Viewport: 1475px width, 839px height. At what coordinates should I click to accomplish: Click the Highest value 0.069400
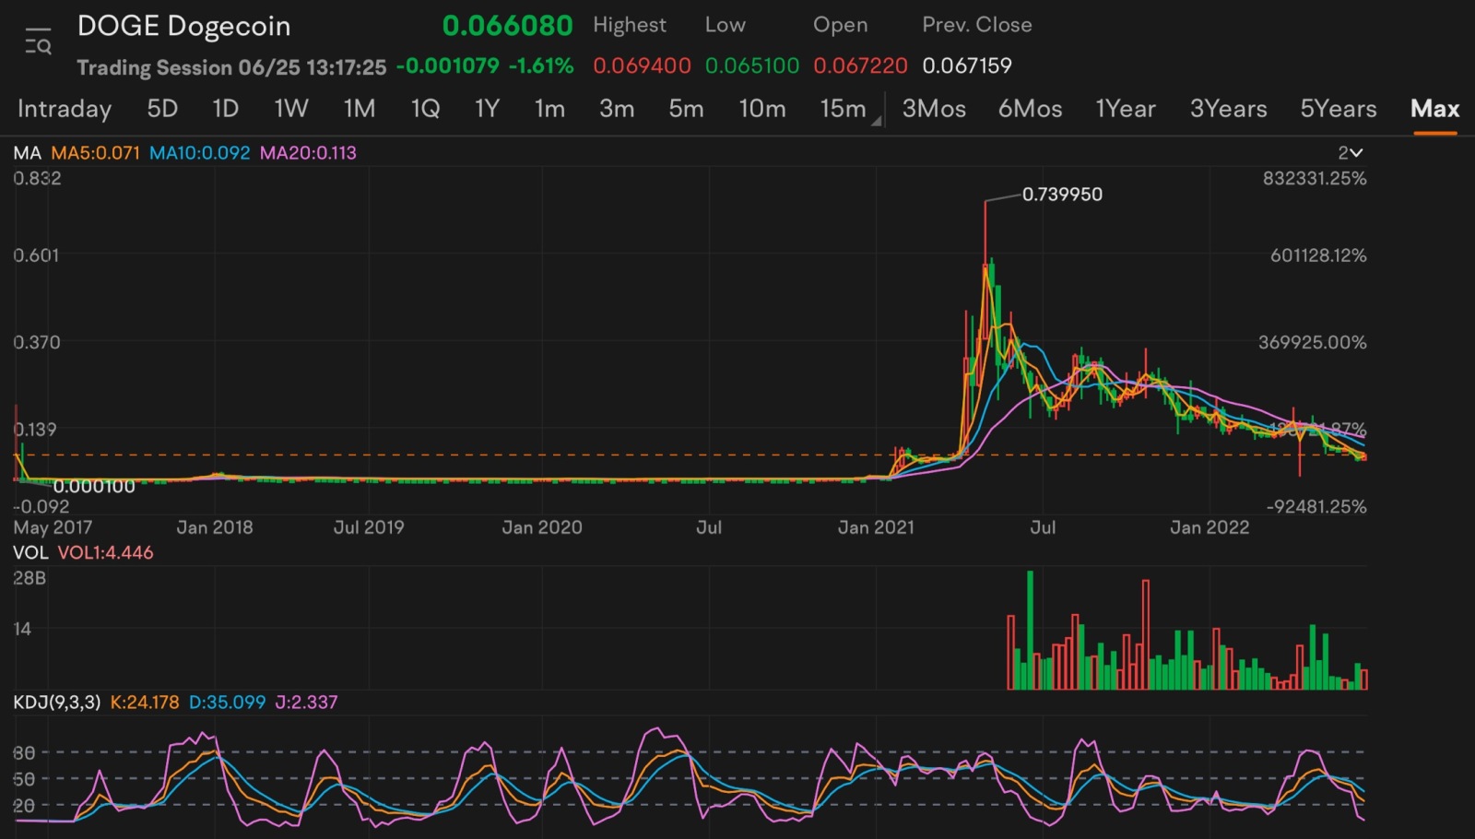pos(643,66)
